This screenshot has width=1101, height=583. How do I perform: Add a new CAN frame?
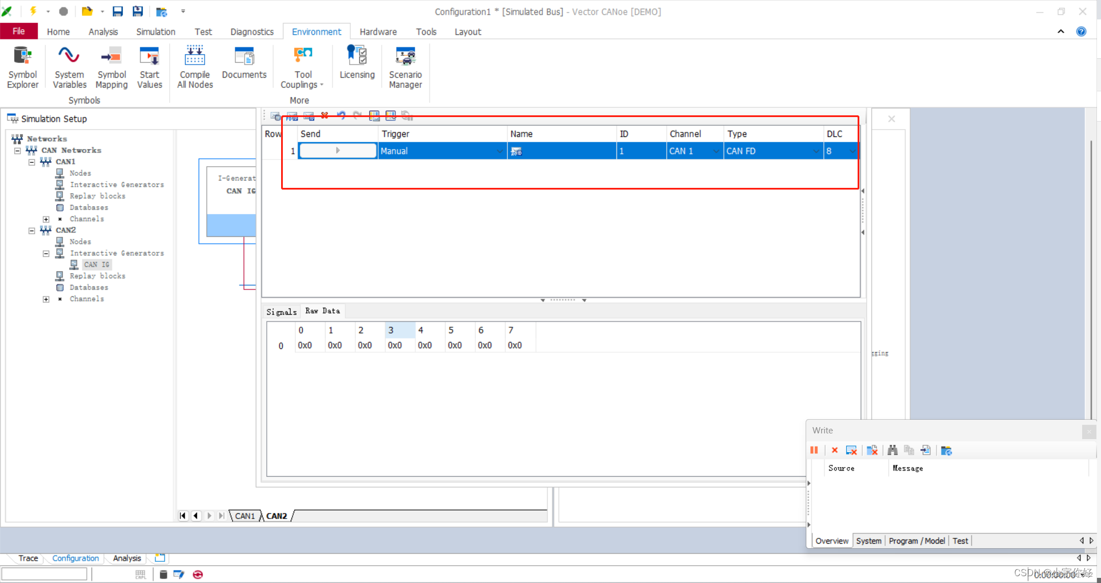(309, 116)
